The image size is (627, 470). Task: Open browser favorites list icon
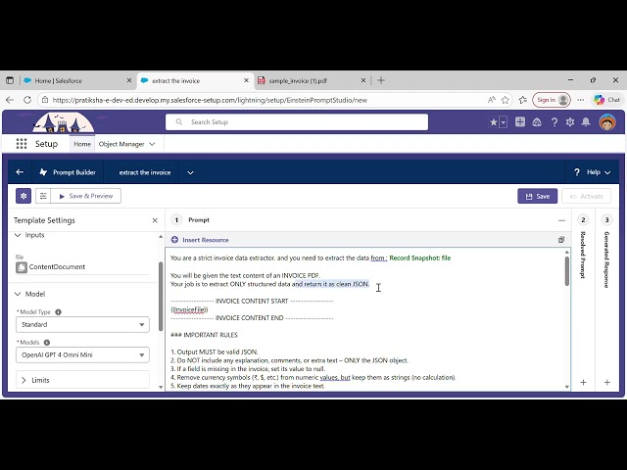tap(522, 100)
